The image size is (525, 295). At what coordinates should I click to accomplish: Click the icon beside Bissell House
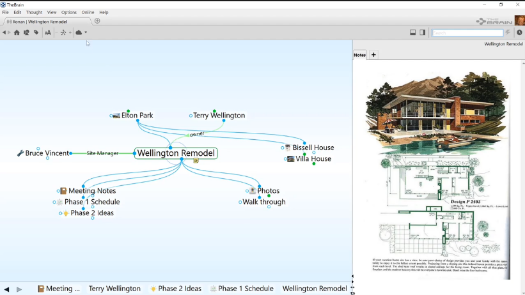[288, 147]
